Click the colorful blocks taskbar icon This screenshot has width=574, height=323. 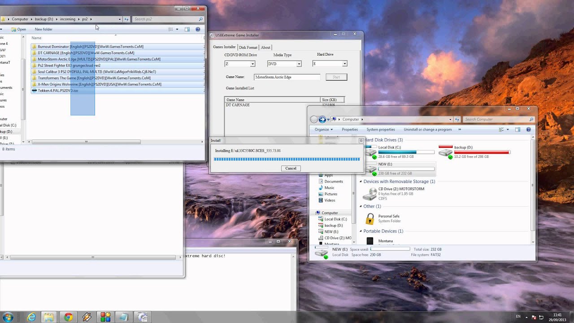pos(105,317)
